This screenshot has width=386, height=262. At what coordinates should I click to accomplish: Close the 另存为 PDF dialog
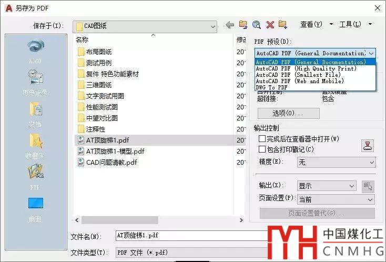[x=378, y=8]
